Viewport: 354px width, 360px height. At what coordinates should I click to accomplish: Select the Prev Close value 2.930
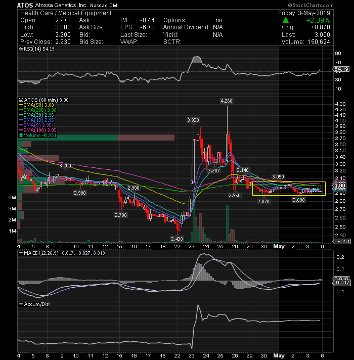tap(63, 42)
